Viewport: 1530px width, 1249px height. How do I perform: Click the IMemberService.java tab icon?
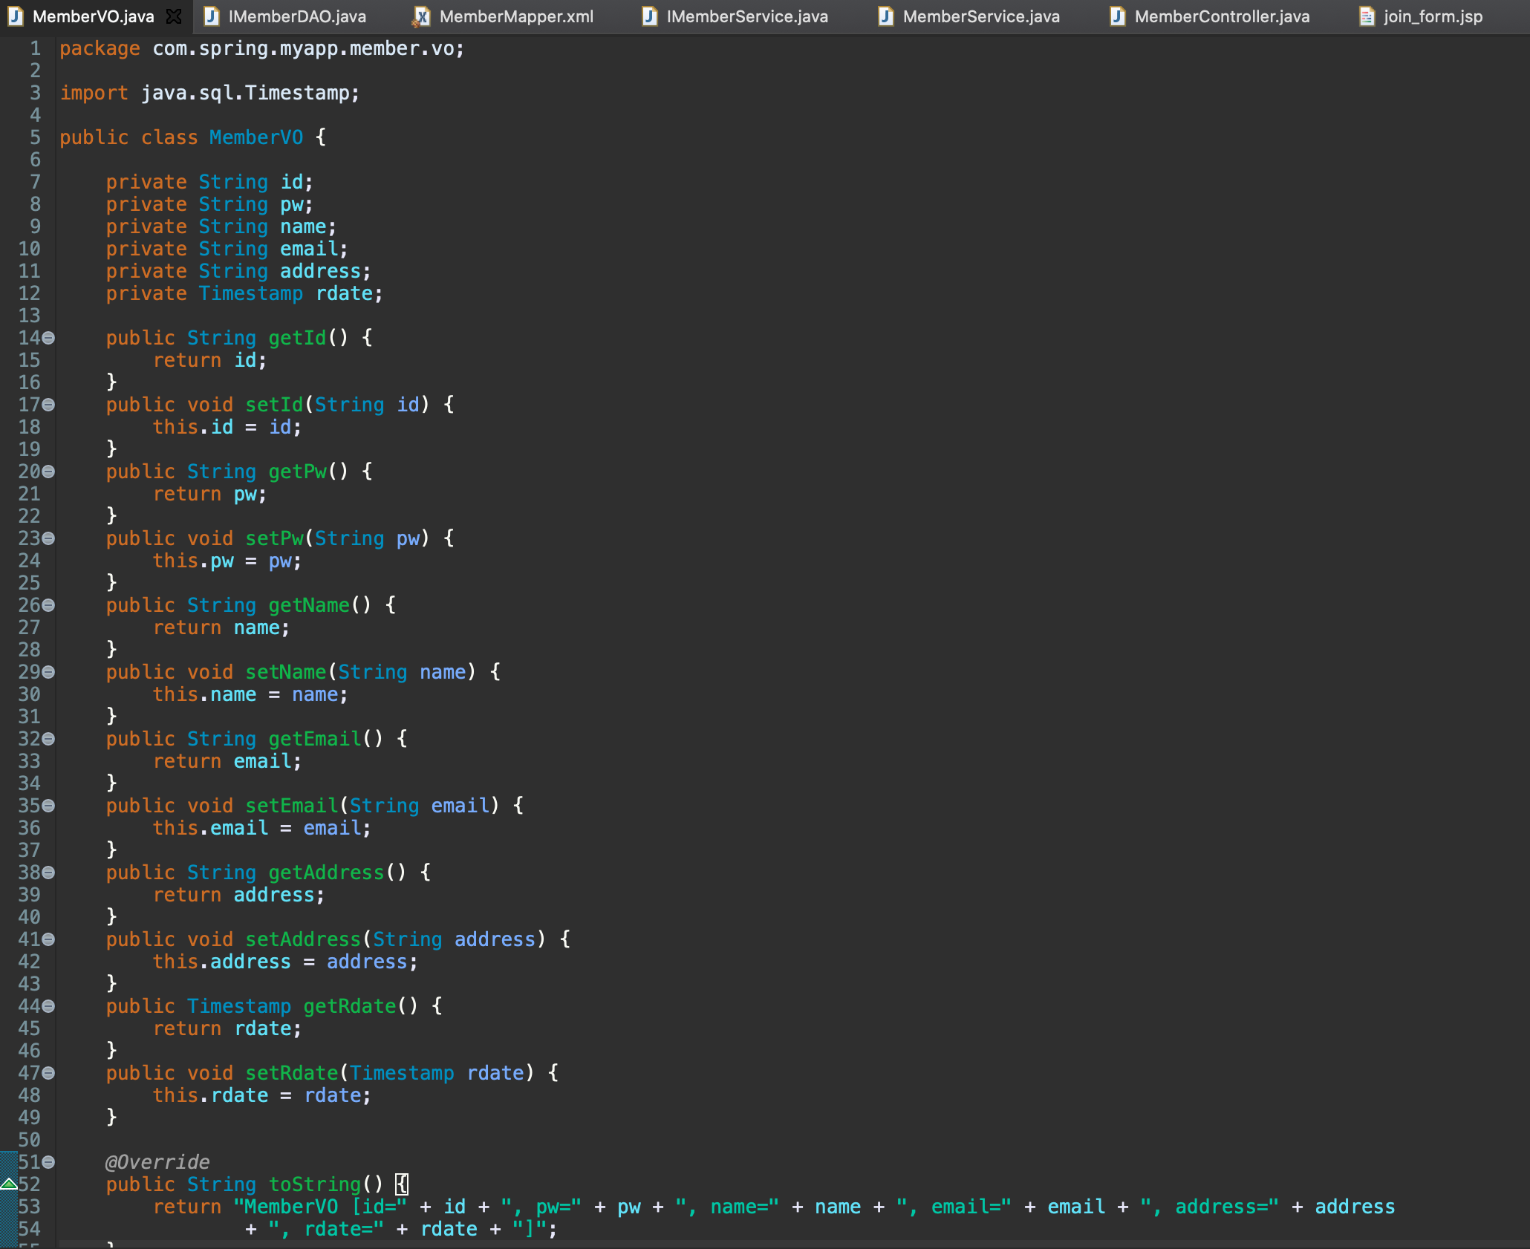click(x=650, y=16)
